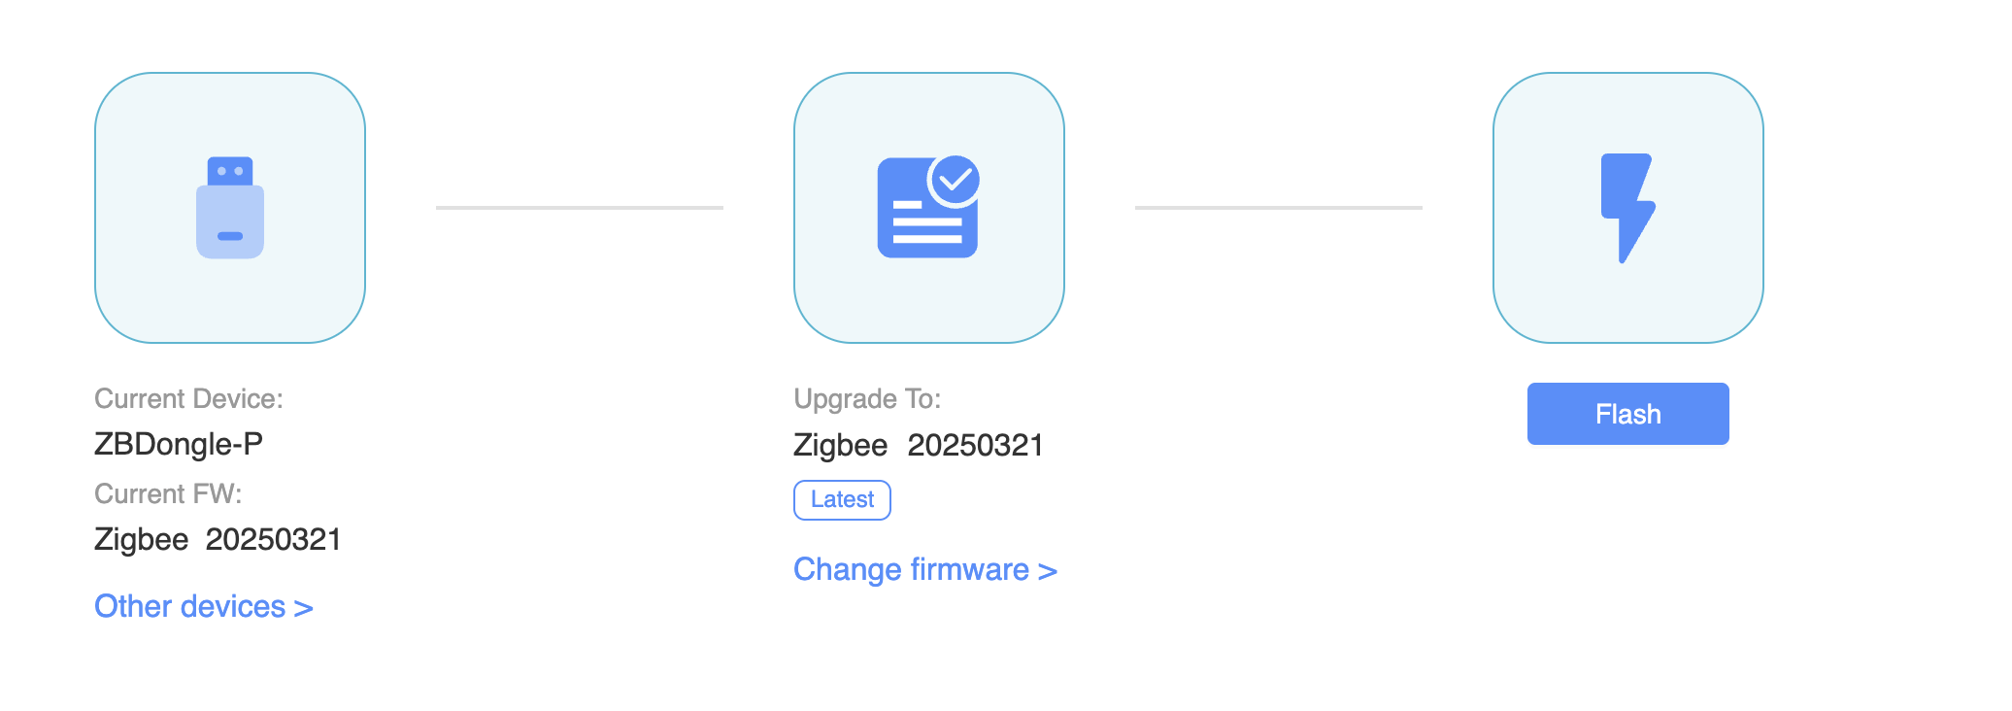This screenshot has width=2012, height=711.
Task: Click the Latest version badge
Action: tap(842, 500)
